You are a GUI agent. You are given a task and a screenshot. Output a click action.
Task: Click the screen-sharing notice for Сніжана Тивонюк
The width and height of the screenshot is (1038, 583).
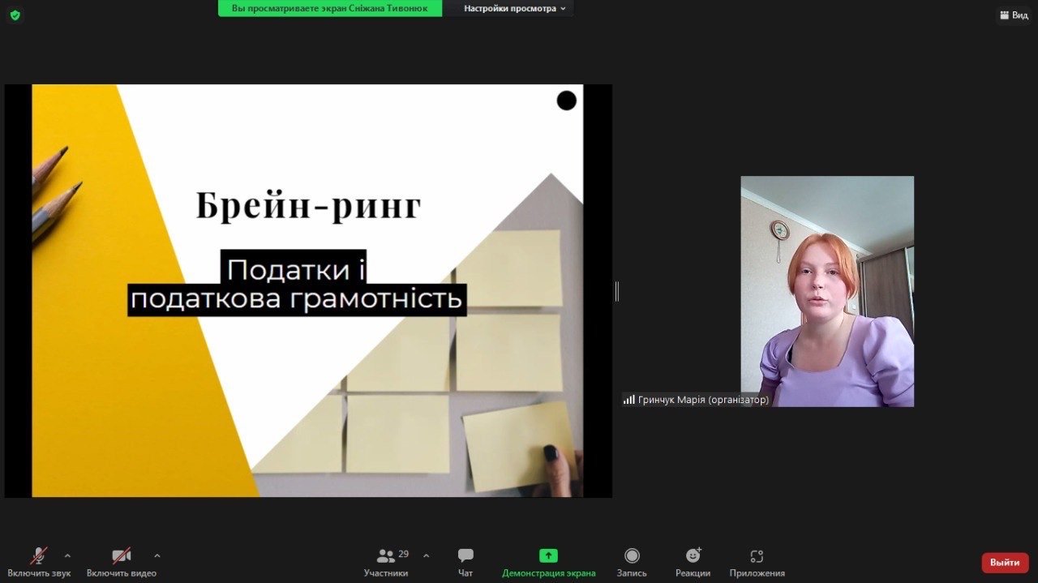(x=330, y=8)
